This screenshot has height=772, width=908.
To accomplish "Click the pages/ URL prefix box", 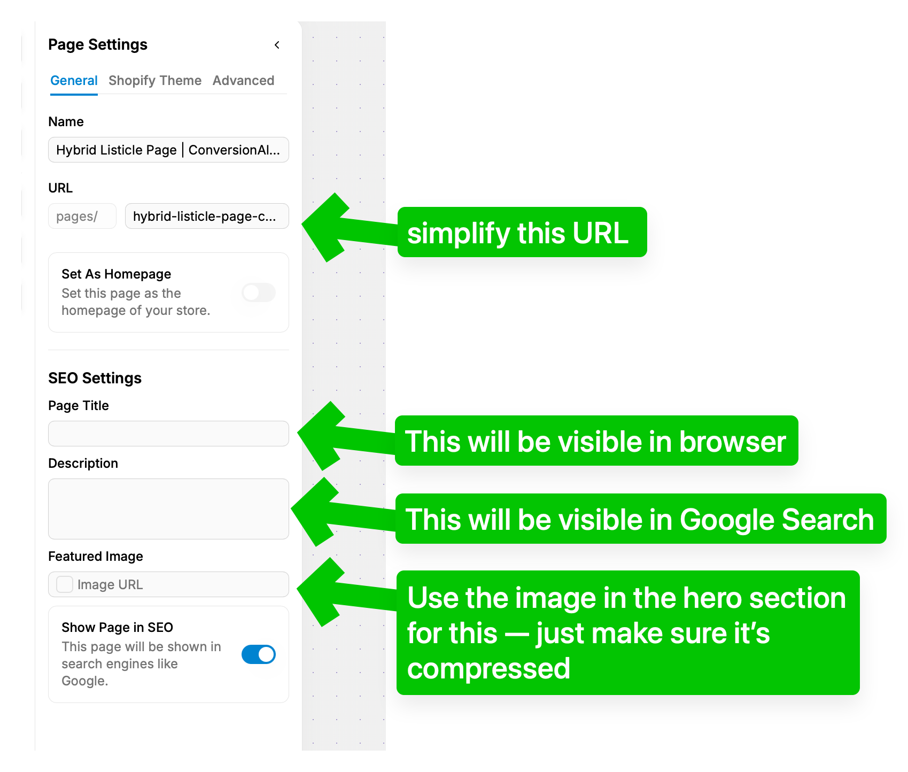I will point(82,216).
